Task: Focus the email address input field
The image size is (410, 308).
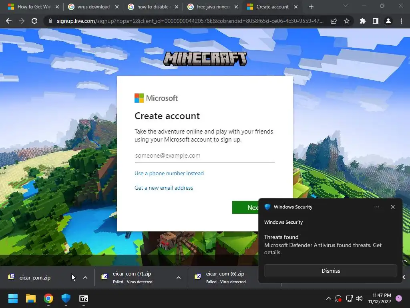Action: (205, 156)
